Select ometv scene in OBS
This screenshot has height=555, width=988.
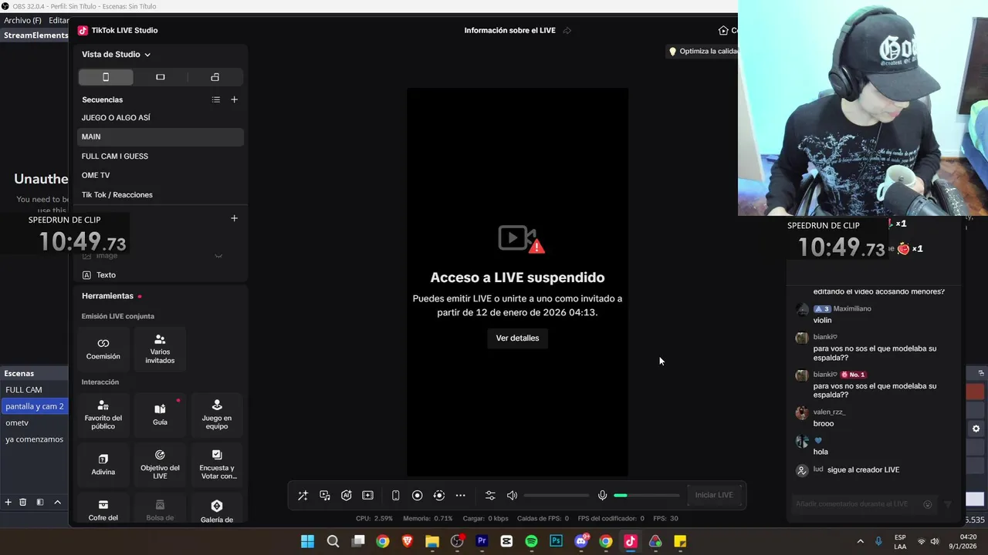point(34,422)
